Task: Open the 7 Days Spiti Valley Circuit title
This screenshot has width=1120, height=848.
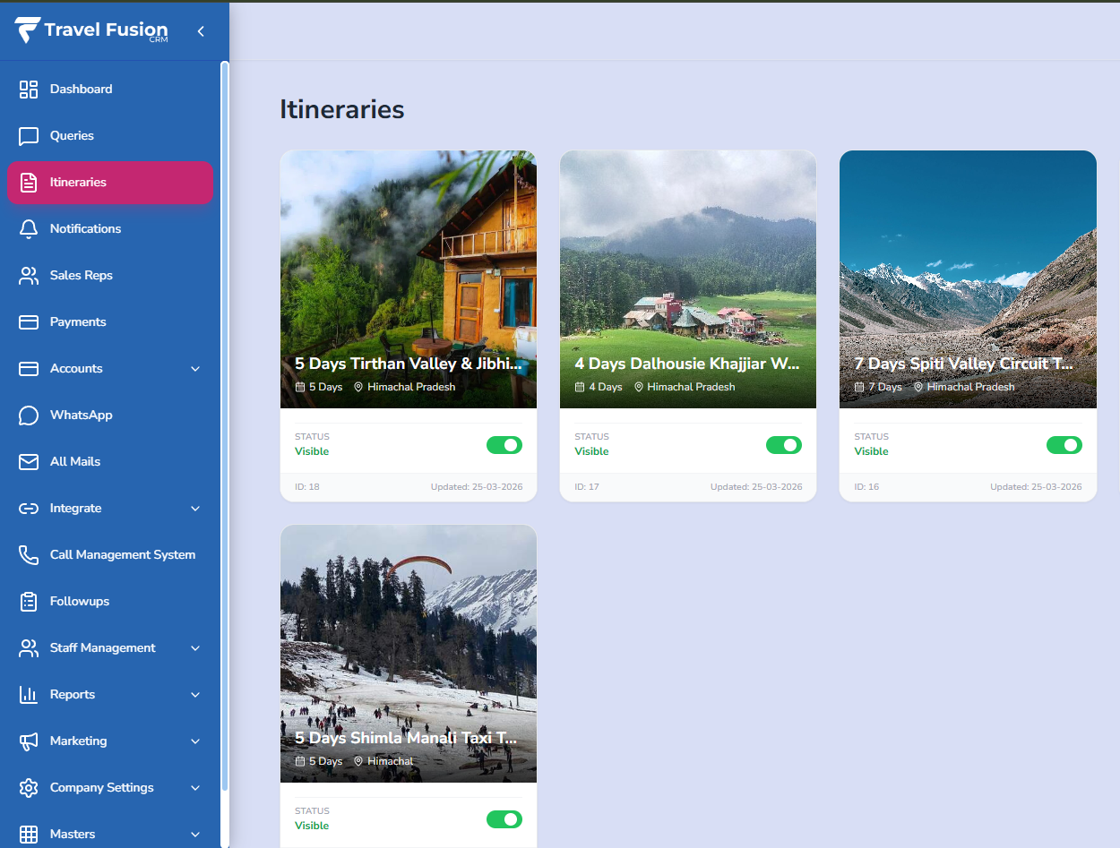Action: coord(963,364)
